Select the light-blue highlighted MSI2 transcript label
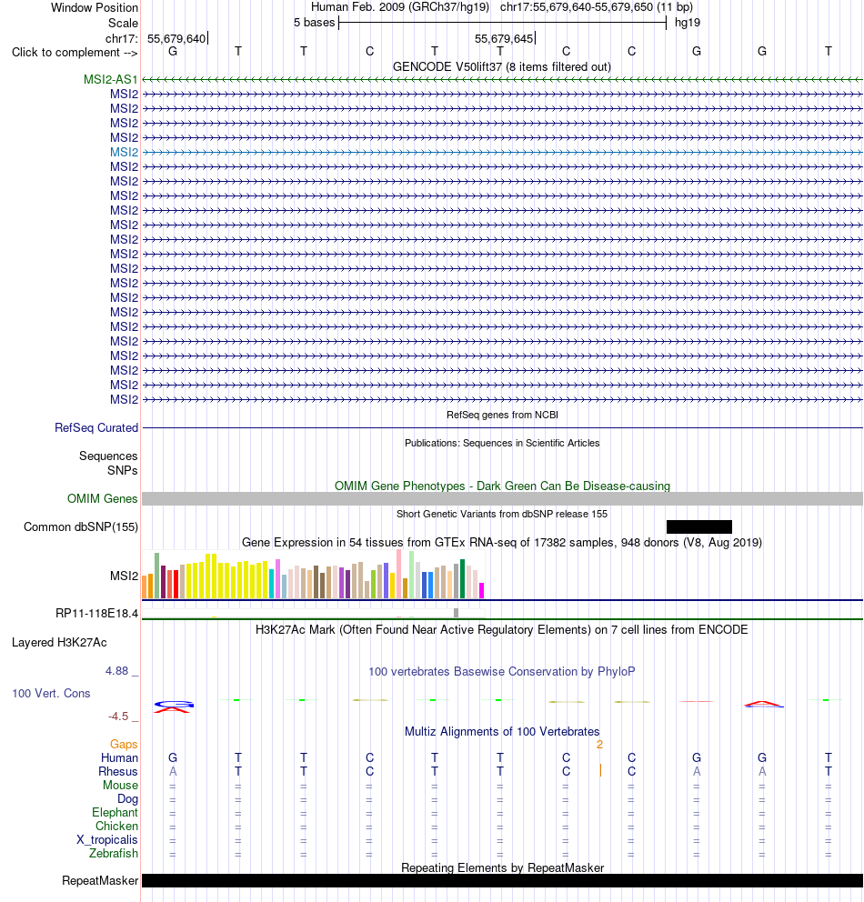 tap(125, 152)
